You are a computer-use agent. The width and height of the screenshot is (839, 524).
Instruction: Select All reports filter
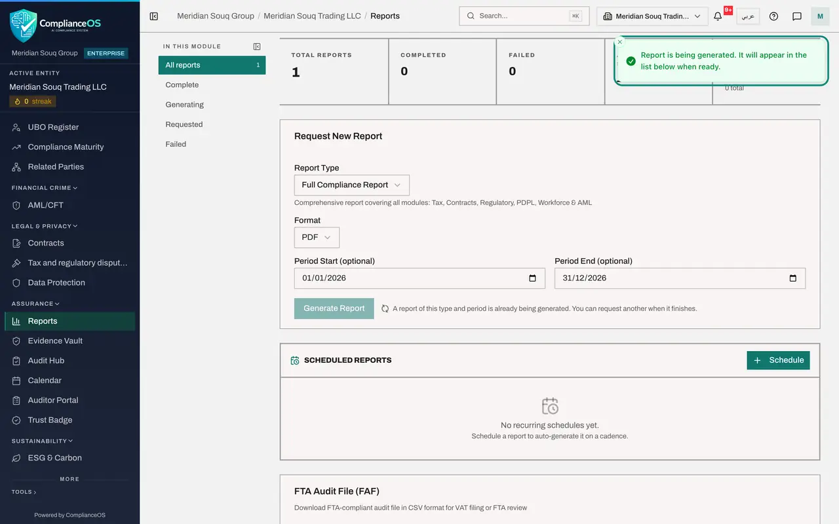[212, 65]
